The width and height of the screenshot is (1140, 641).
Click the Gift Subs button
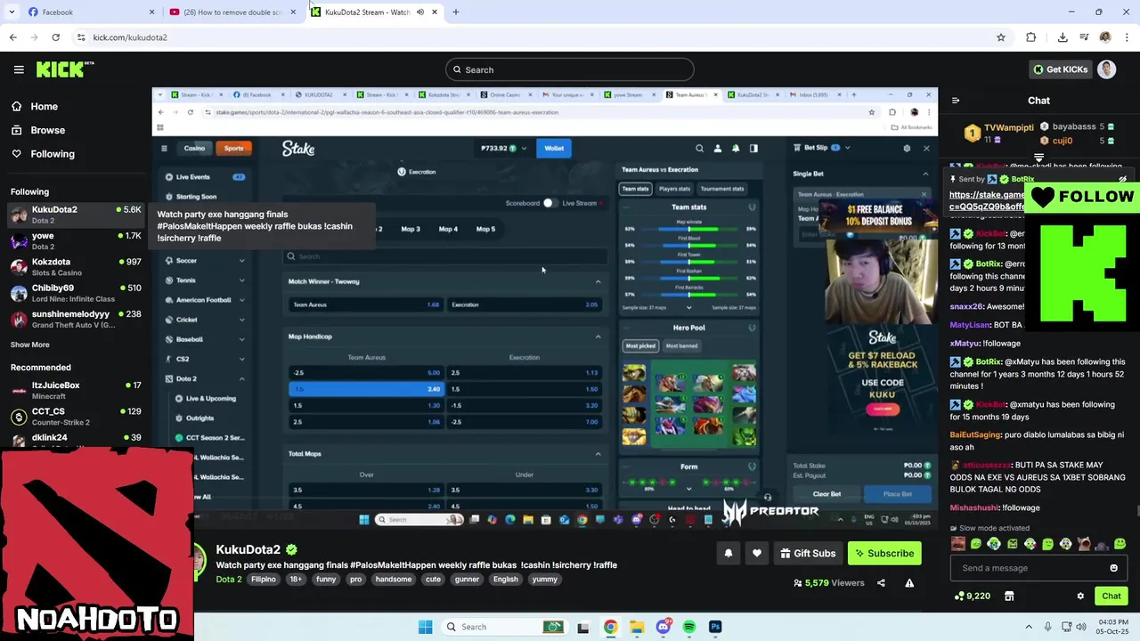808,554
